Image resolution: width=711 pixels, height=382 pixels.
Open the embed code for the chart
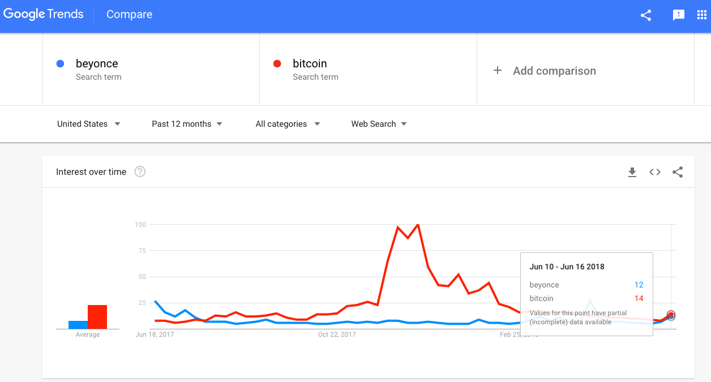point(654,172)
